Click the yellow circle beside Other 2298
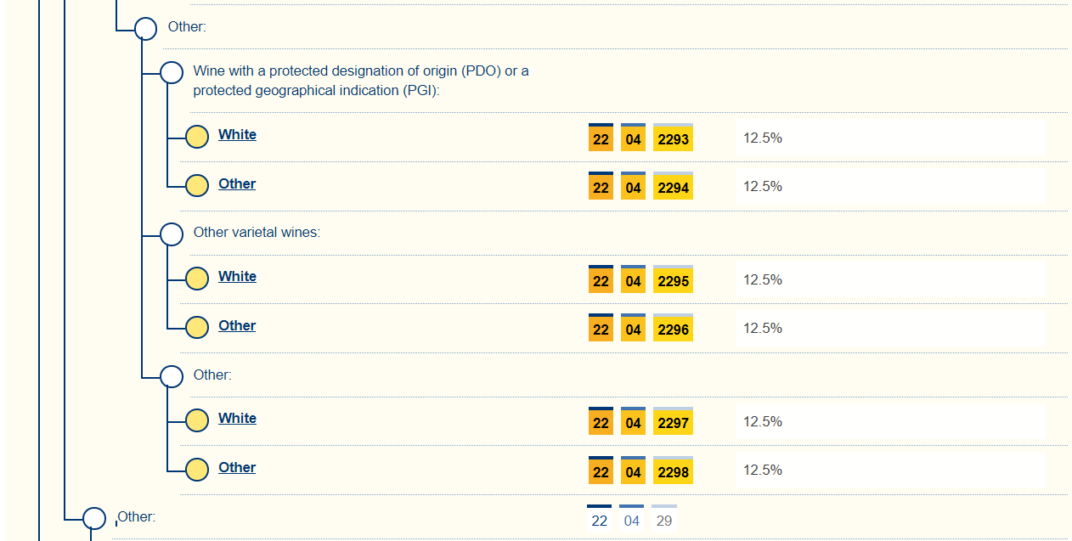This screenshot has height=541, width=1072. (x=197, y=469)
